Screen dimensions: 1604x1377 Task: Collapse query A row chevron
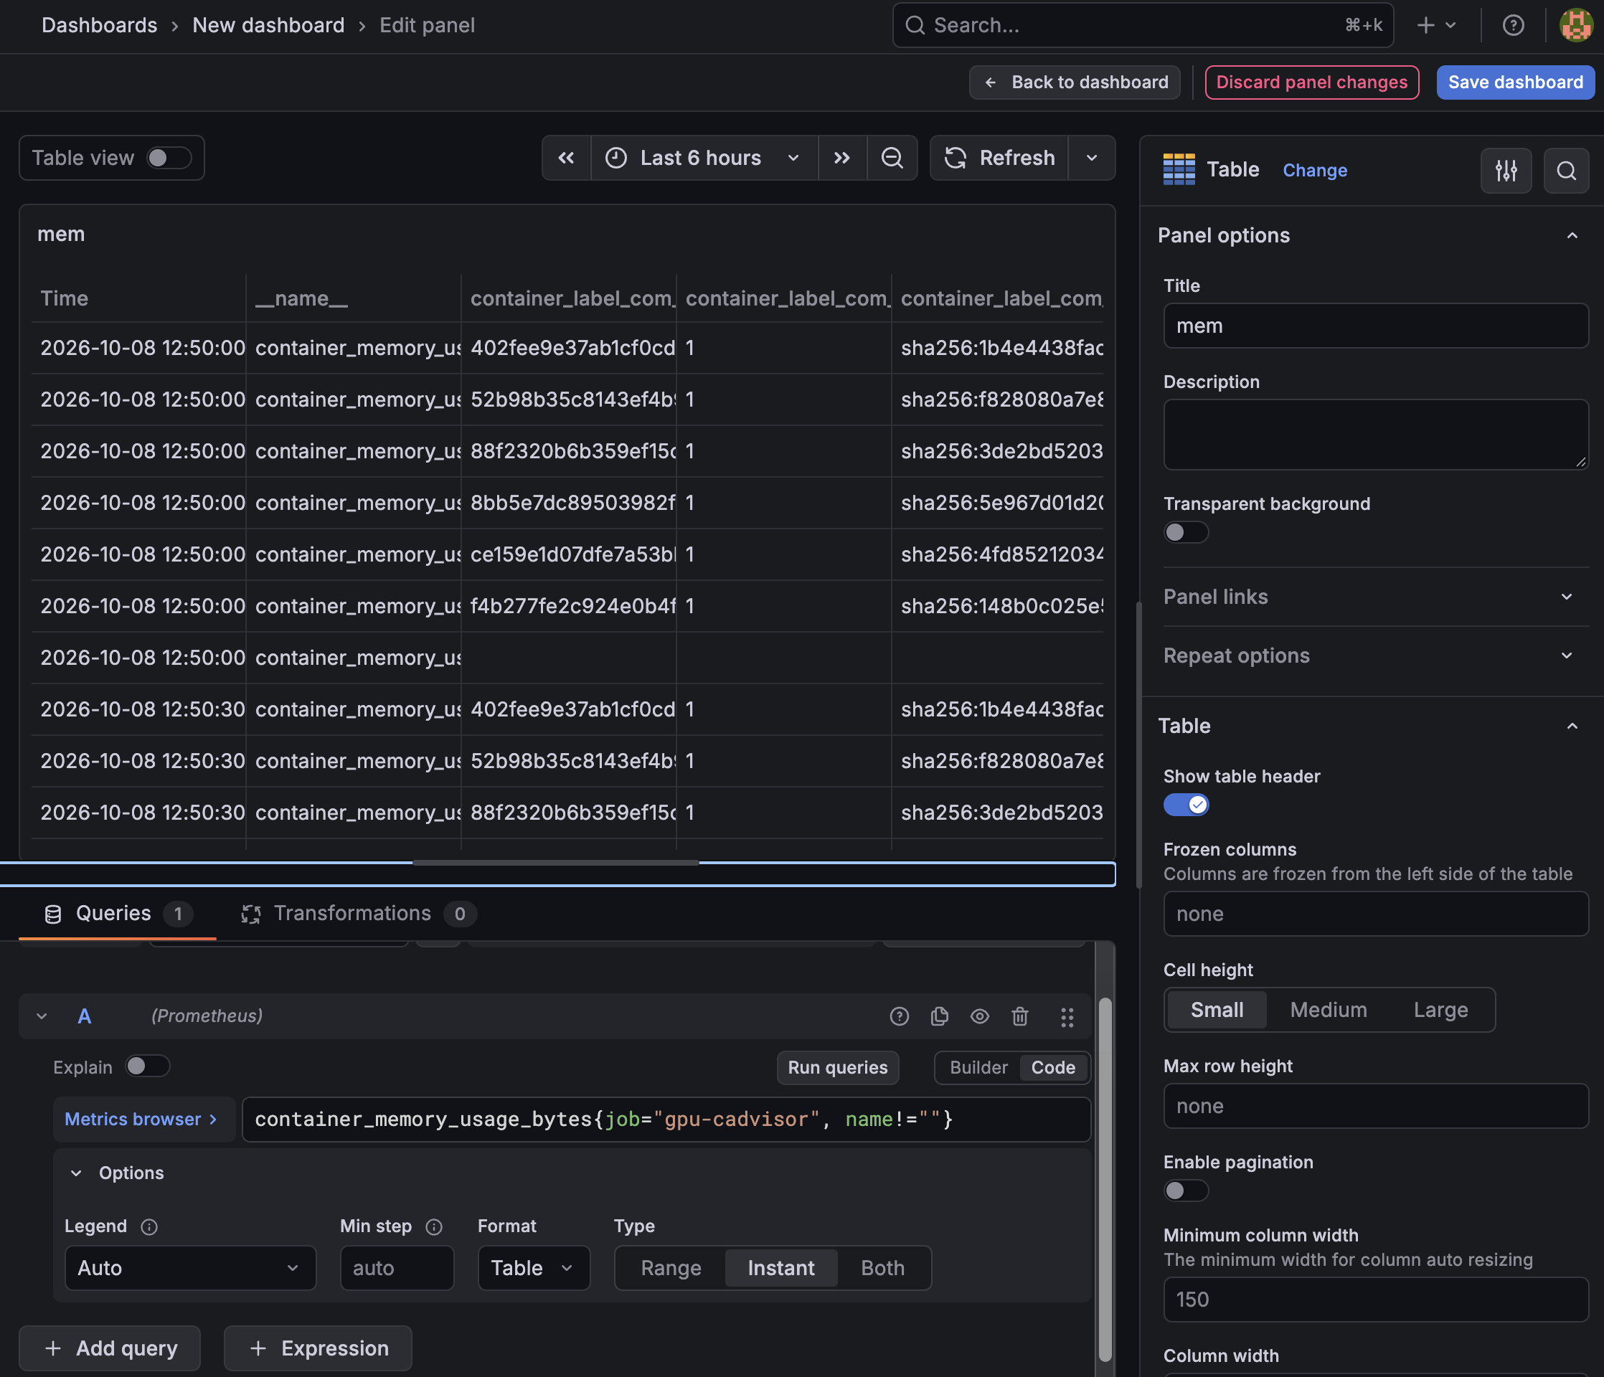pyautogui.click(x=42, y=1016)
